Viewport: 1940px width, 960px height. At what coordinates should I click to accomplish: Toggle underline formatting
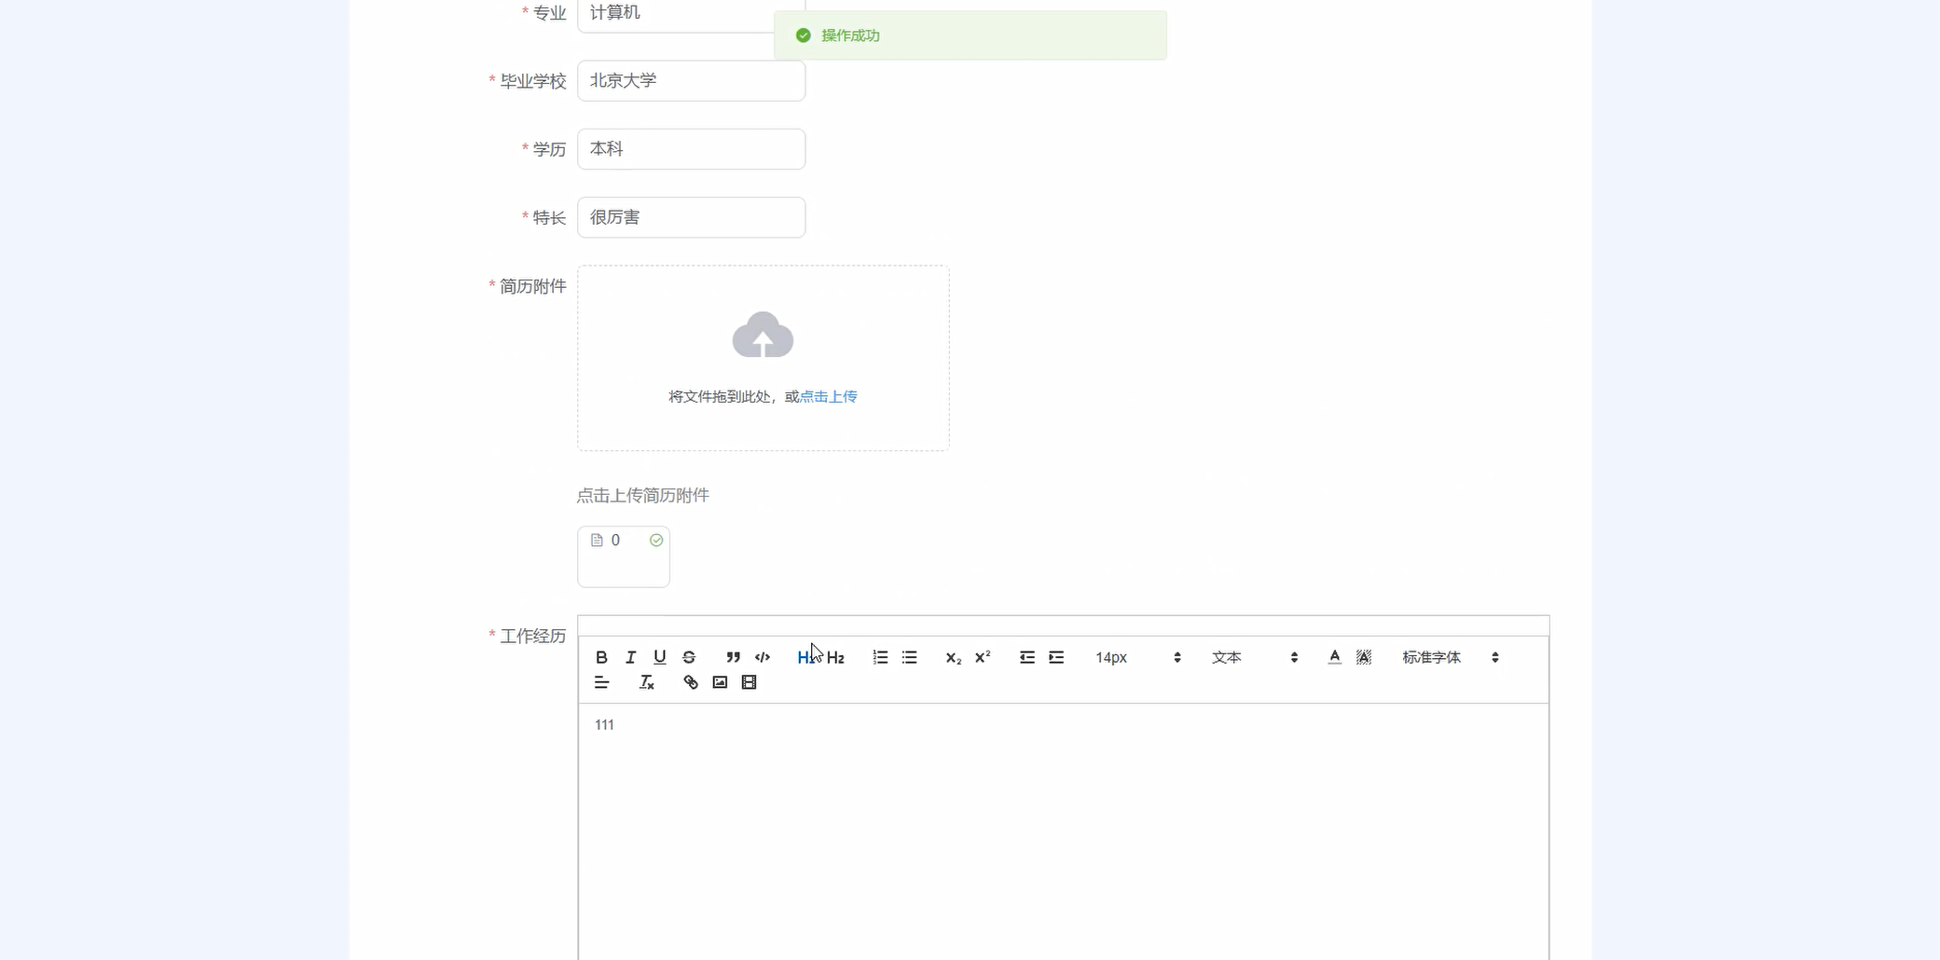659,657
